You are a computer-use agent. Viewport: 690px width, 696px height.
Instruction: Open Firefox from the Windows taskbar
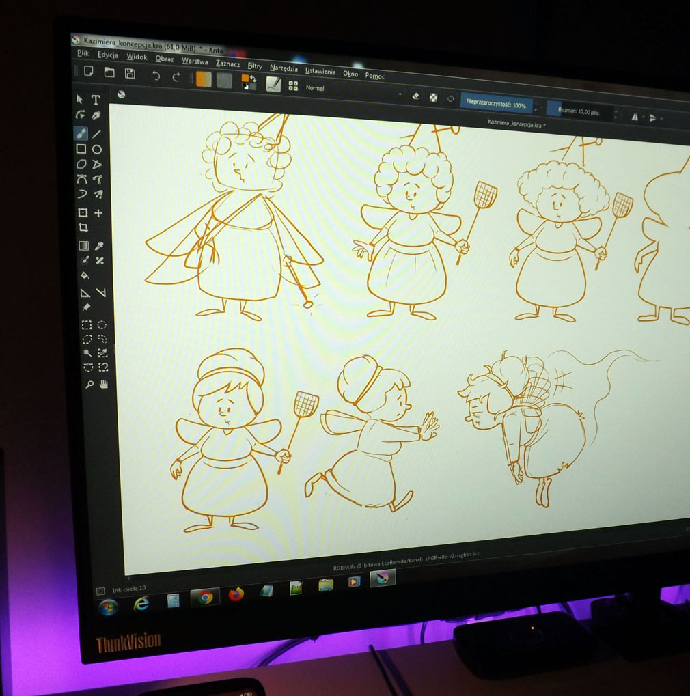(x=236, y=594)
